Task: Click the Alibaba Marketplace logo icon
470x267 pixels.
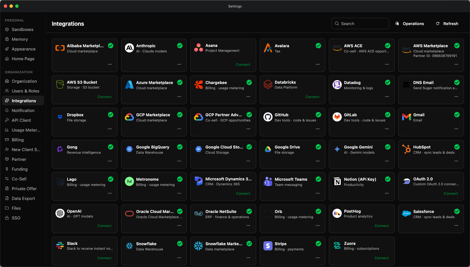Action: [x=60, y=48]
